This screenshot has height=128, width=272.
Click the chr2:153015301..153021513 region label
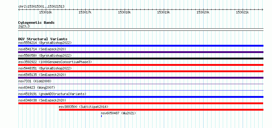pos(41,7)
